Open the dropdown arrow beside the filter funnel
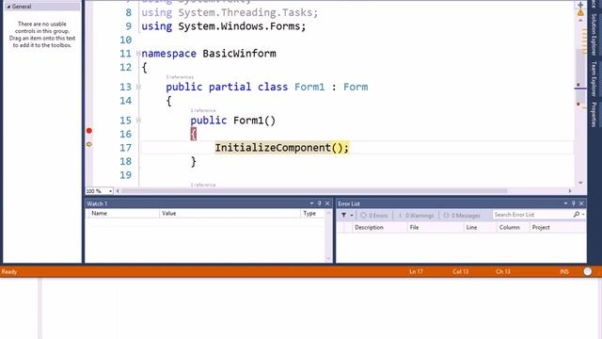Screen dimensions: 602x339 click(351, 216)
